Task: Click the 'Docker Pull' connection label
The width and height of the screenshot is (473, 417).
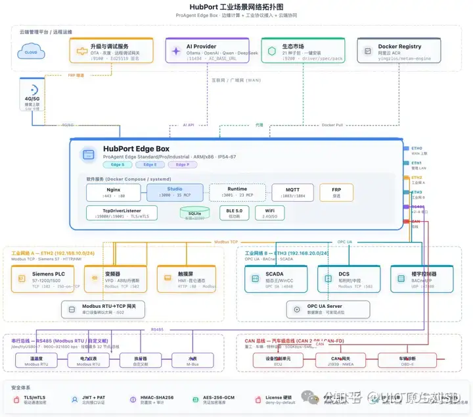Action: click(332, 125)
